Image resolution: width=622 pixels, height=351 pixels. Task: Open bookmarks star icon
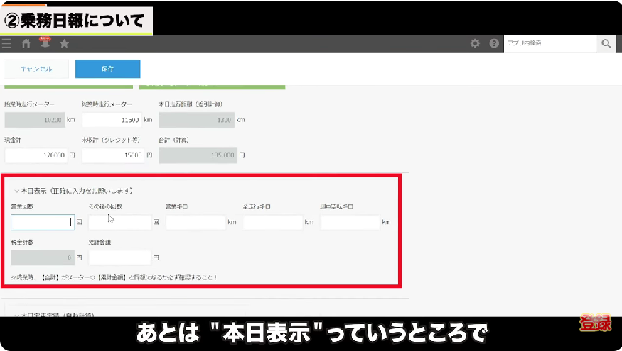[64, 44]
